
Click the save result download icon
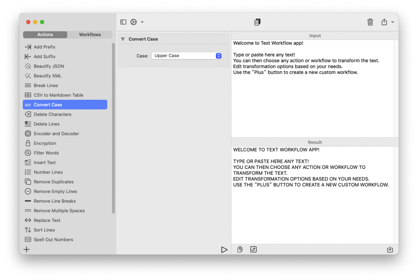390,249
